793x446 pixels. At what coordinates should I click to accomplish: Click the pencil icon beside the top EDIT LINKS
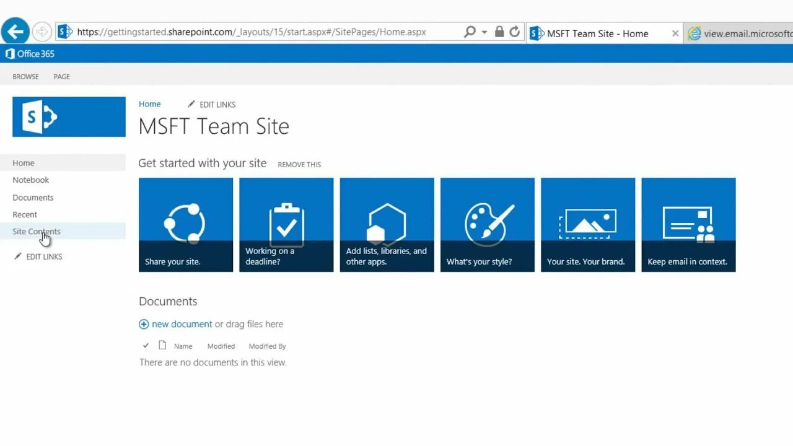191,104
